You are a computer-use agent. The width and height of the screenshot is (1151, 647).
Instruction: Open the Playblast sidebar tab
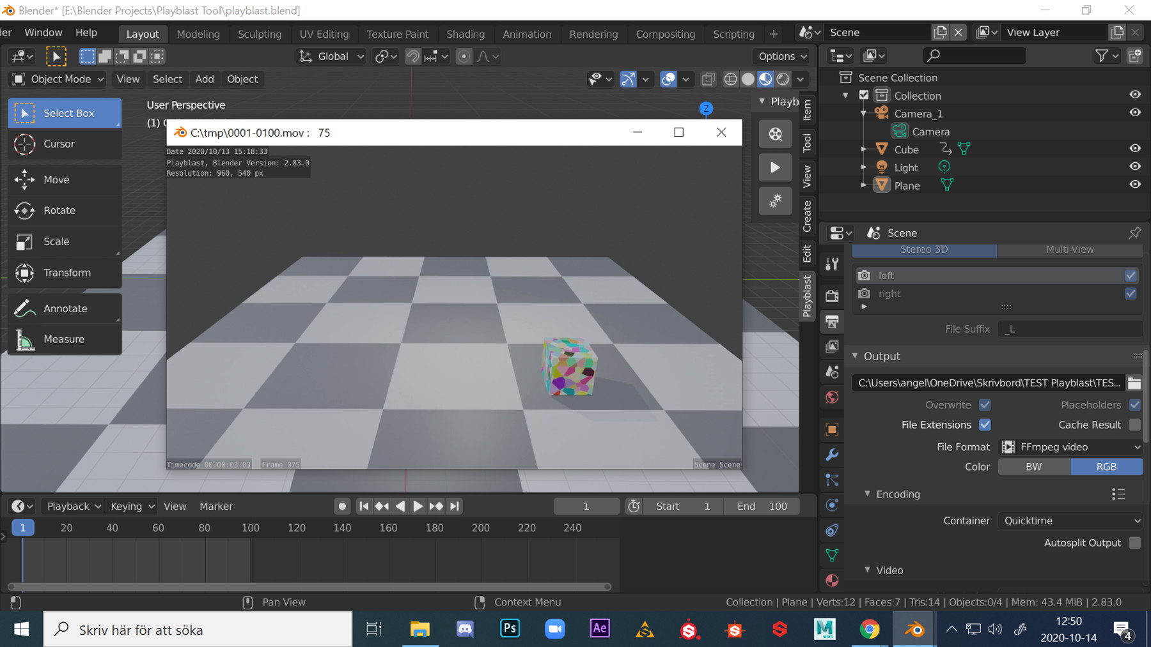[x=807, y=295]
